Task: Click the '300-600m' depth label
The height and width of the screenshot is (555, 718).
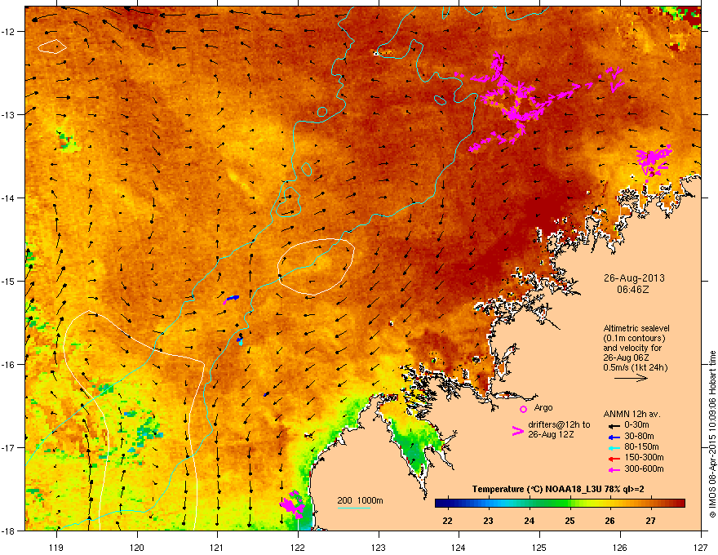Action: point(644,469)
